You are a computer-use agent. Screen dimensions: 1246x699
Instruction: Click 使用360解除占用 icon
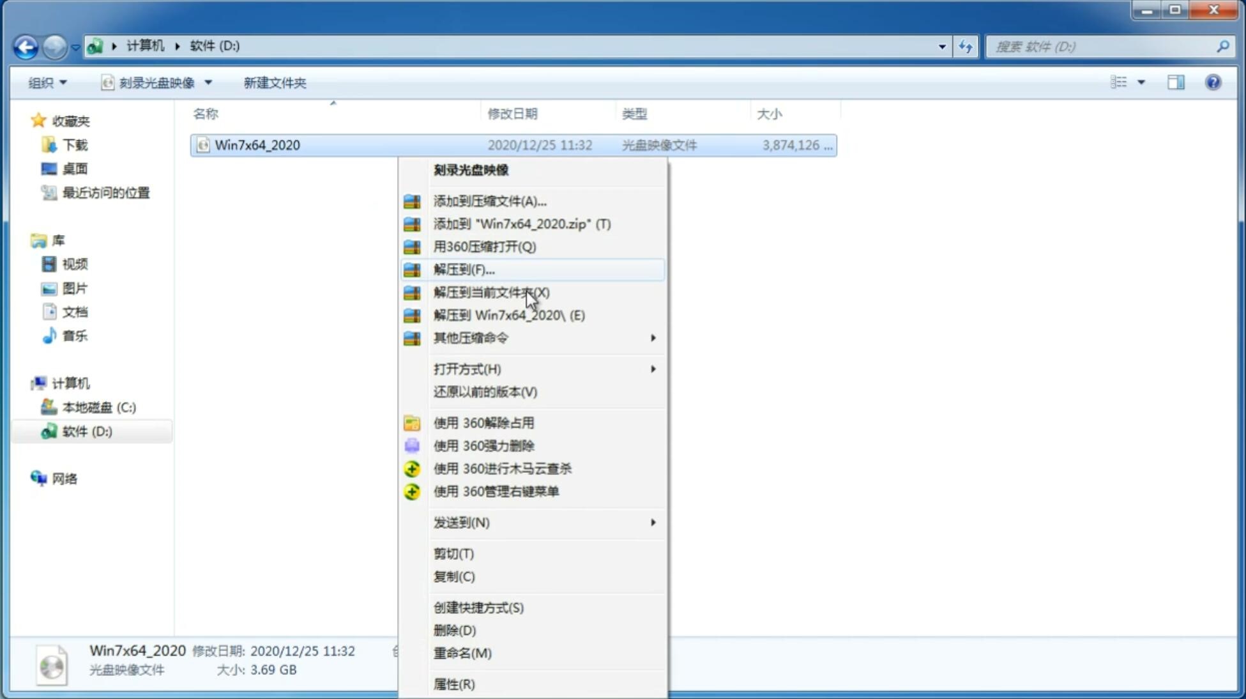coord(413,422)
